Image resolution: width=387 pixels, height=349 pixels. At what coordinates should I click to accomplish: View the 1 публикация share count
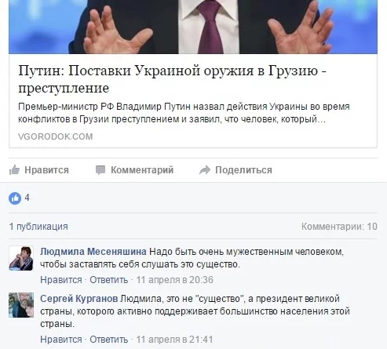pos(38,227)
